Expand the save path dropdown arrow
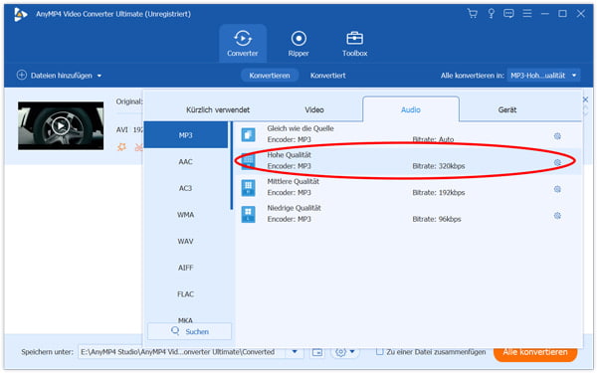 [295, 352]
